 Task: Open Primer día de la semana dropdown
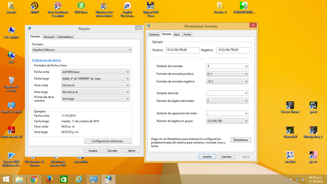click(96, 99)
